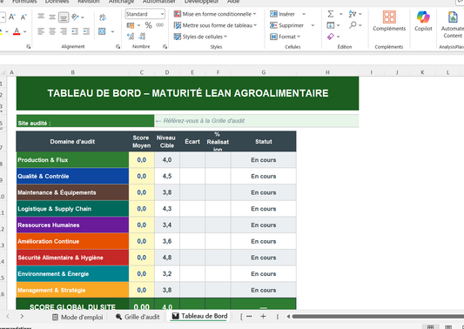Click the Supprimer cells button

286,25
